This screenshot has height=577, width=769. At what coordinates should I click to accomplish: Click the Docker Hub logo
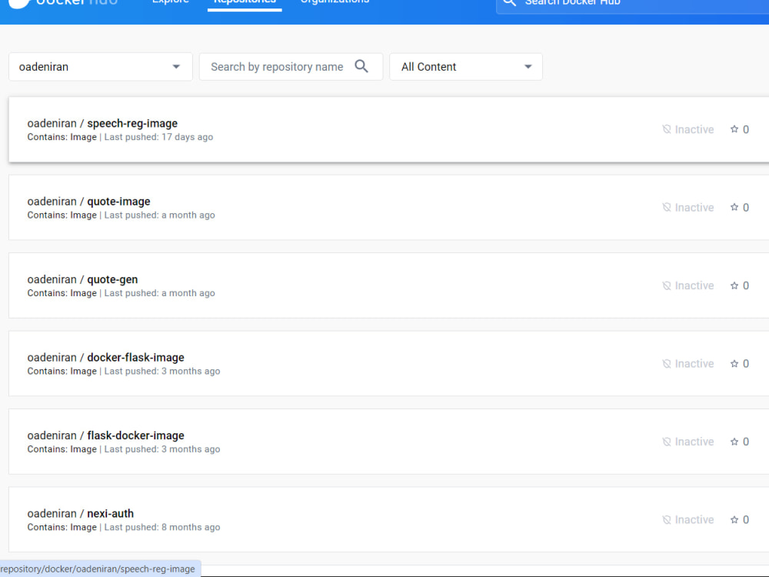[63, 3]
